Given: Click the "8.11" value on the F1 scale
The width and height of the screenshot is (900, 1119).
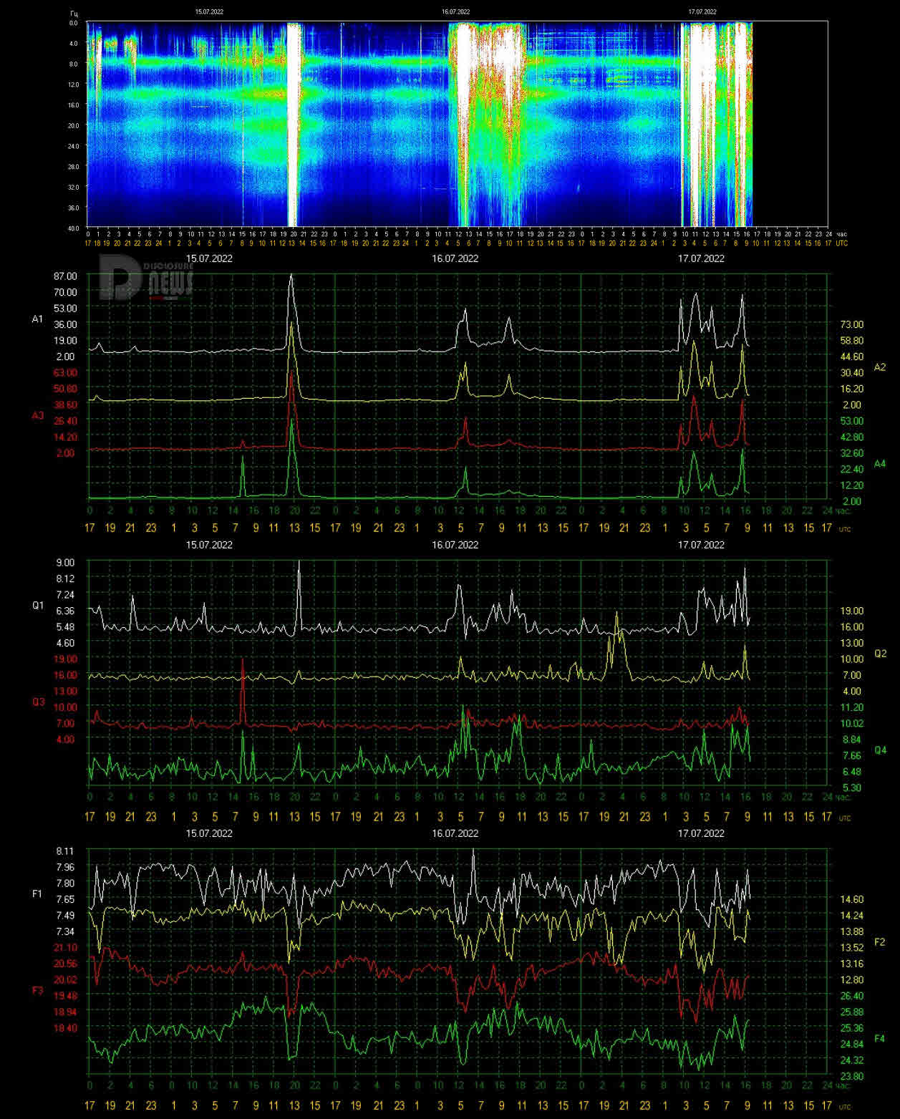Looking at the screenshot, I should pos(65,851).
